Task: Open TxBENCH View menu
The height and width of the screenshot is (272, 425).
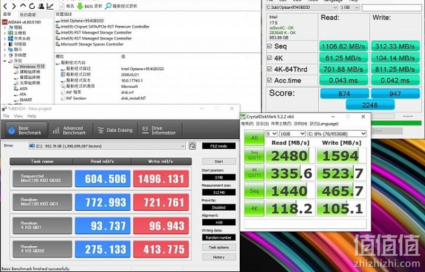Action: pyautogui.click(x=18, y=116)
